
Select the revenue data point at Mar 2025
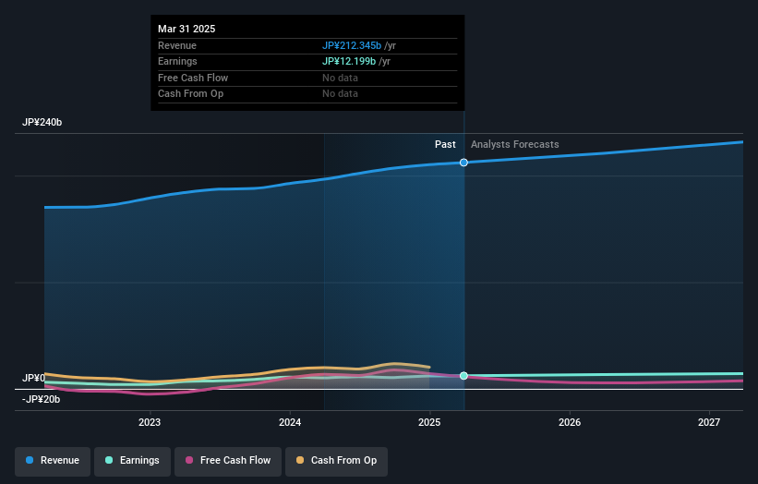pos(463,163)
